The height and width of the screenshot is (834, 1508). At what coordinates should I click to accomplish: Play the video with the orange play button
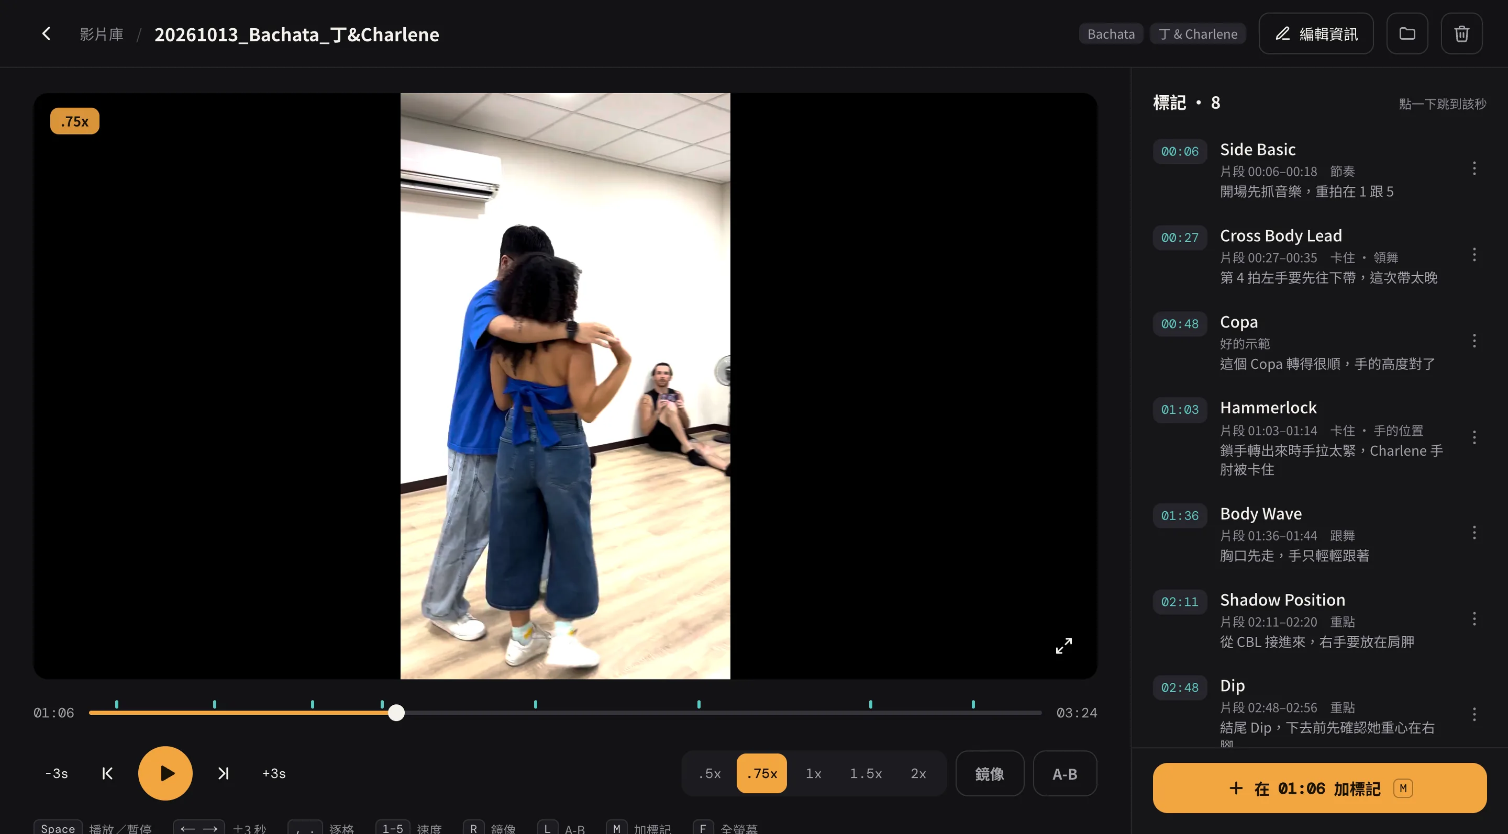coord(165,773)
